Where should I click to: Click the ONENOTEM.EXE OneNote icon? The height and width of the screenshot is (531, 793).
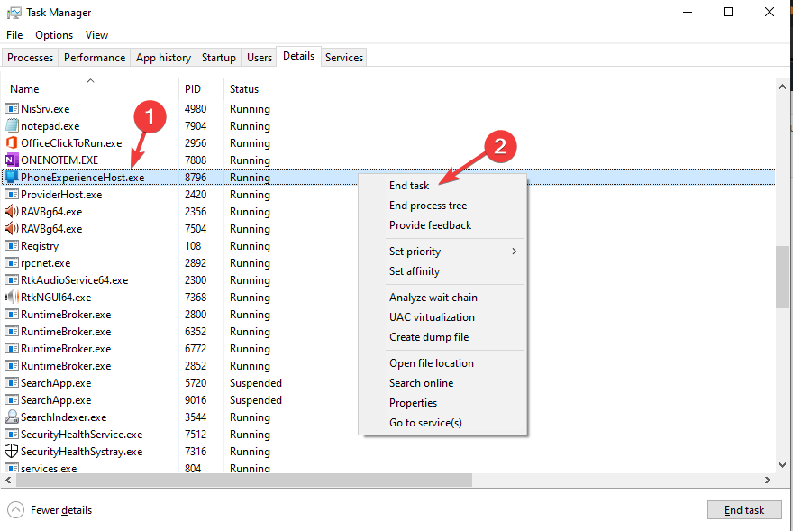point(12,160)
